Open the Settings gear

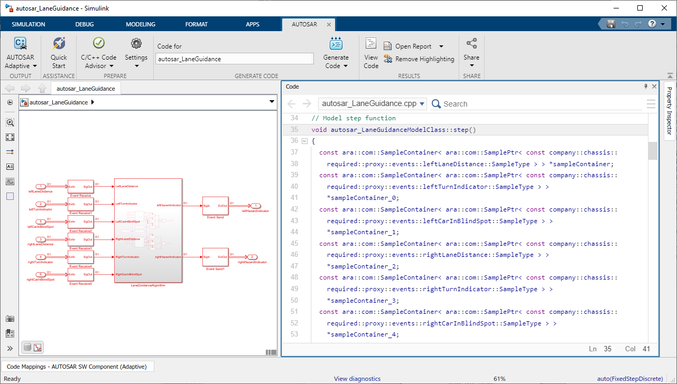tap(136, 43)
